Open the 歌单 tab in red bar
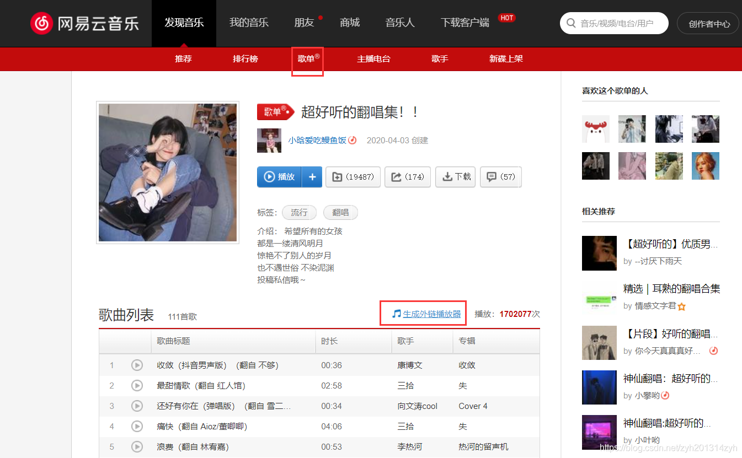Image resolution: width=742 pixels, height=458 pixels. [307, 59]
